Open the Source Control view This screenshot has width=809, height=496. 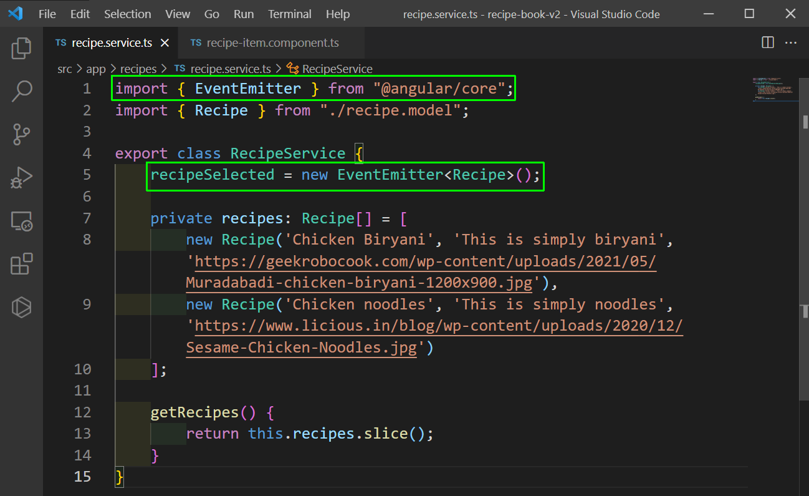[x=21, y=134]
